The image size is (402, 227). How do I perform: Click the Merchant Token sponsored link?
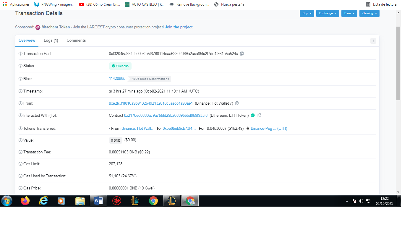(56, 27)
